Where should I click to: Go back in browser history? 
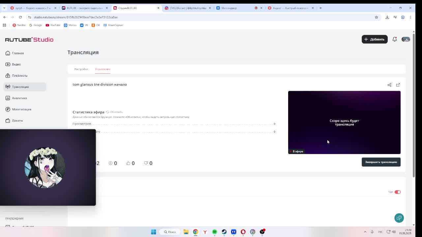[5, 17]
